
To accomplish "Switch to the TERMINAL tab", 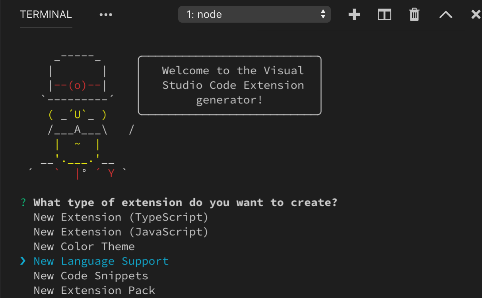I will tap(46, 14).
